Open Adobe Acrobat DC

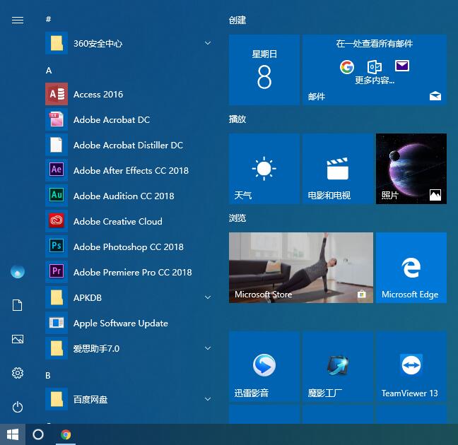(x=111, y=120)
